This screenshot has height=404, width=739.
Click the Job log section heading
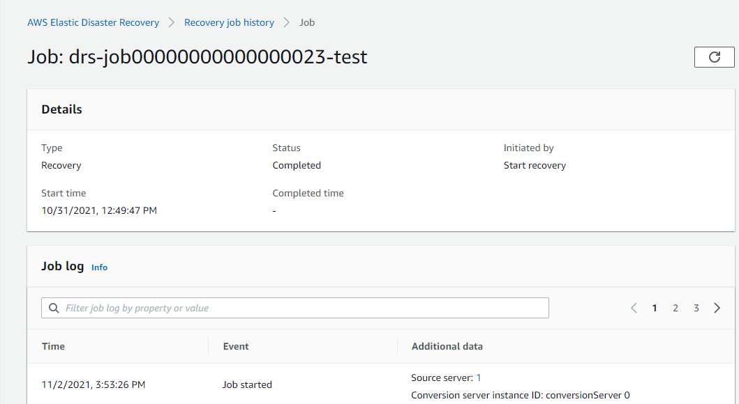click(x=63, y=266)
